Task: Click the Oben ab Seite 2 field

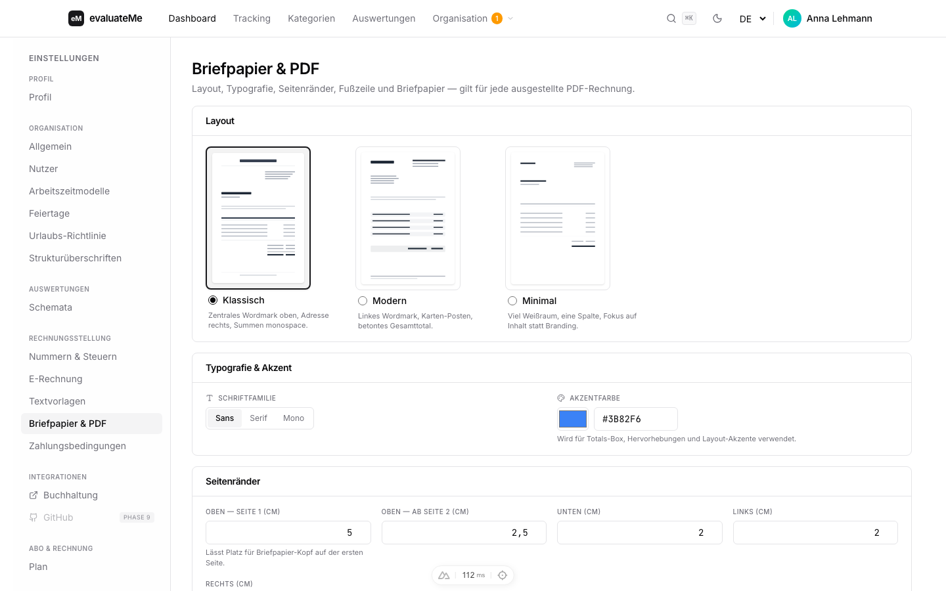Action: [x=464, y=533]
